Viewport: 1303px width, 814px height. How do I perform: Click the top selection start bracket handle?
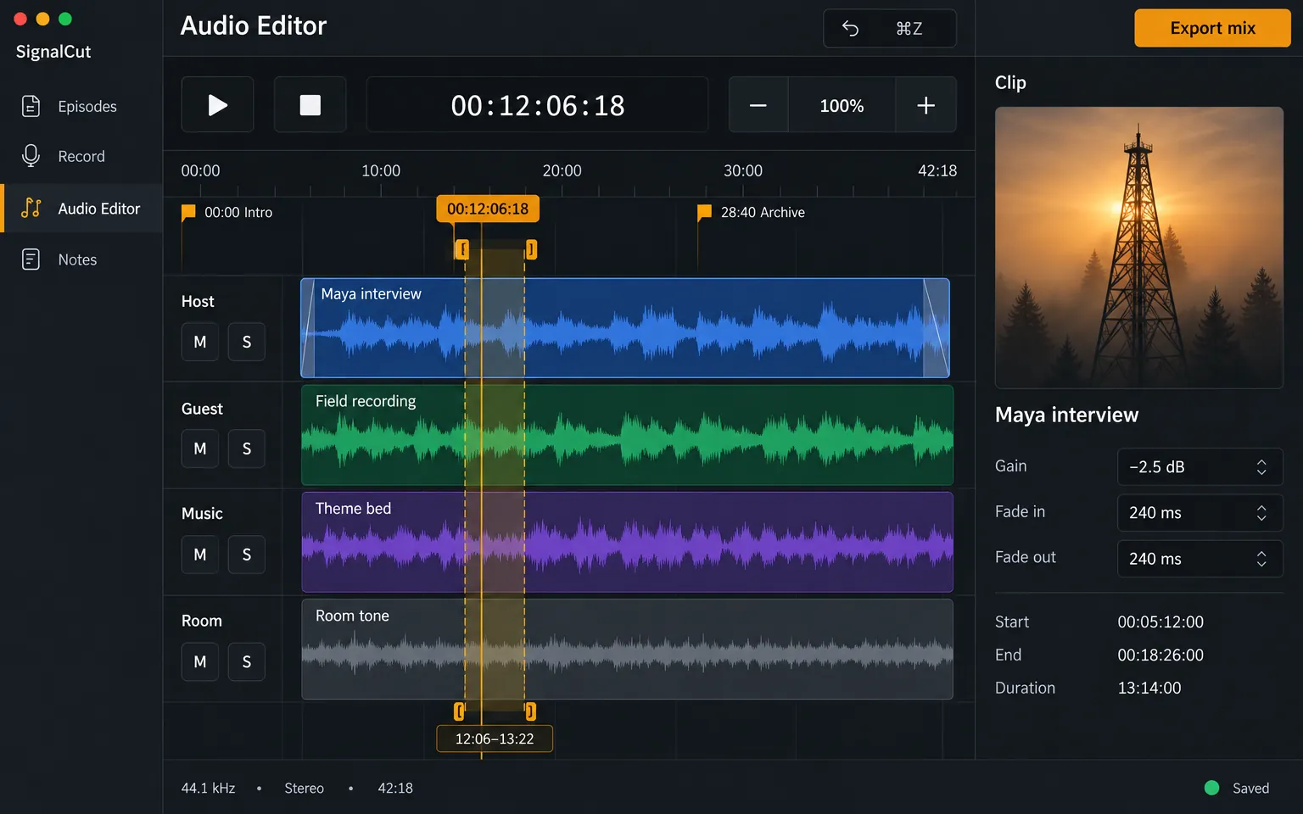(462, 249)
